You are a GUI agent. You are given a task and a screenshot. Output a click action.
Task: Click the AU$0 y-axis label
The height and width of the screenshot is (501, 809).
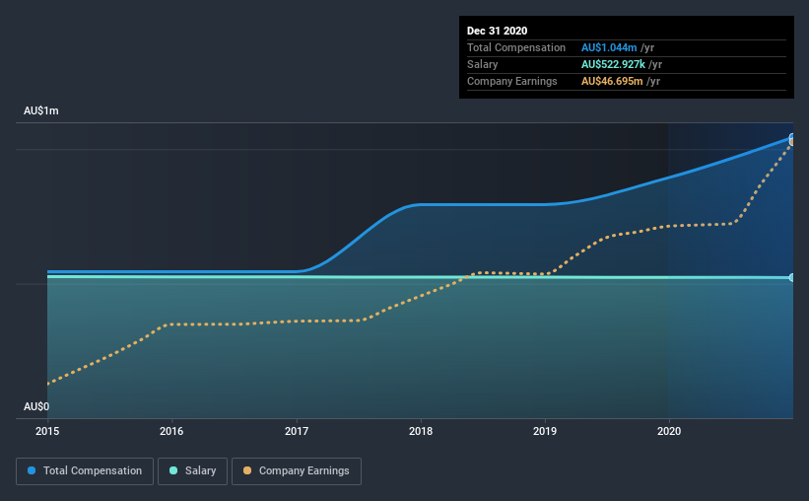pyautogui.click(x=36, y=406)
